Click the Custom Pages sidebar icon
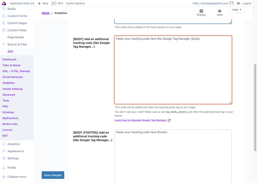 [4, 23]
